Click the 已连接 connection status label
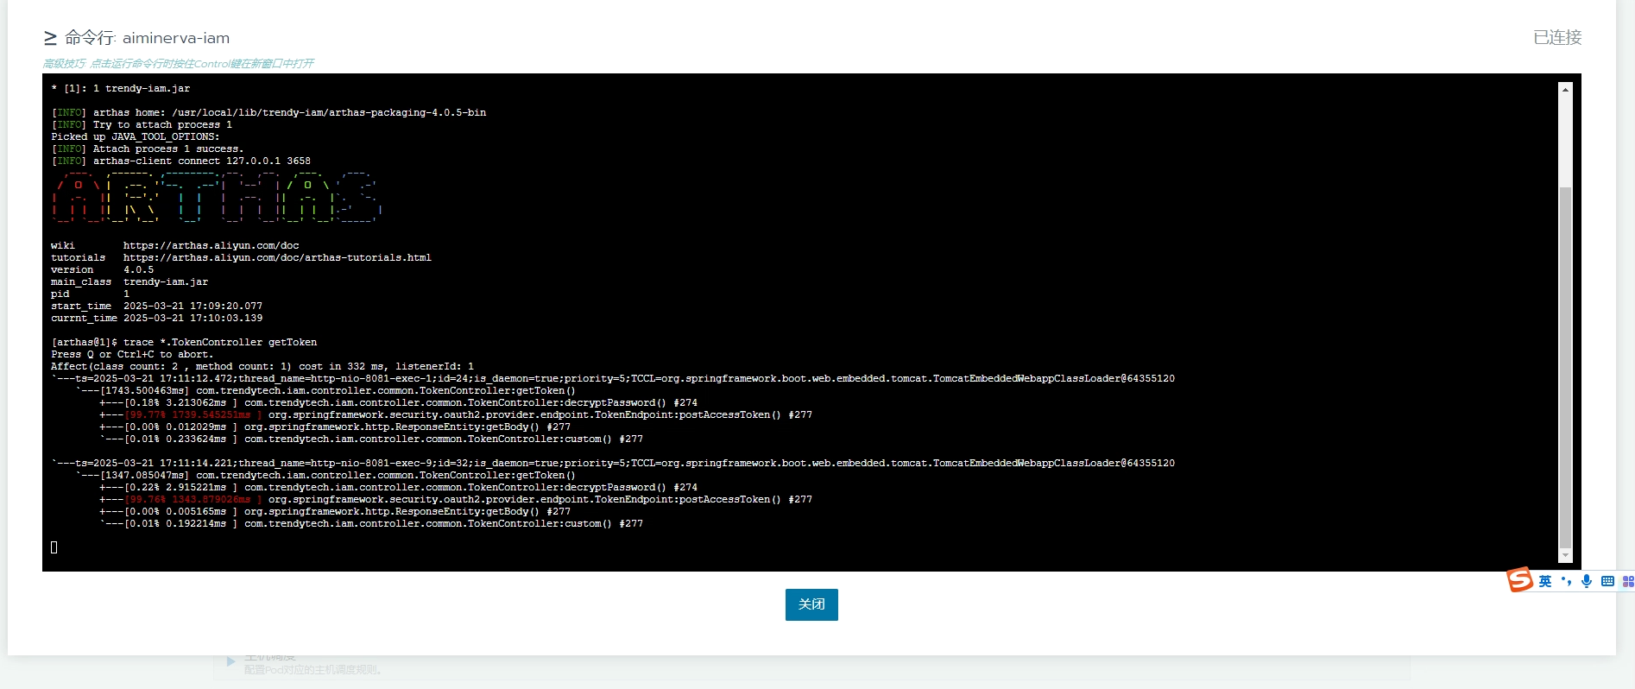The width and height of the screenshot is (1635, 689). [1556, 37]
